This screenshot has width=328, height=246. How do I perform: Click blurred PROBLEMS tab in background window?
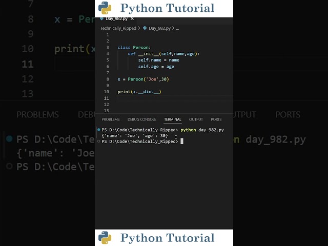pos(37,115)
